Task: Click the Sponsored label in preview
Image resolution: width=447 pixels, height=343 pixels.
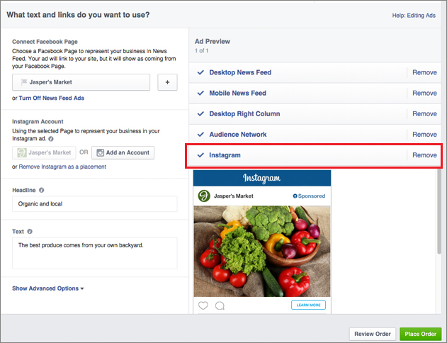Action: click(309, 196)
